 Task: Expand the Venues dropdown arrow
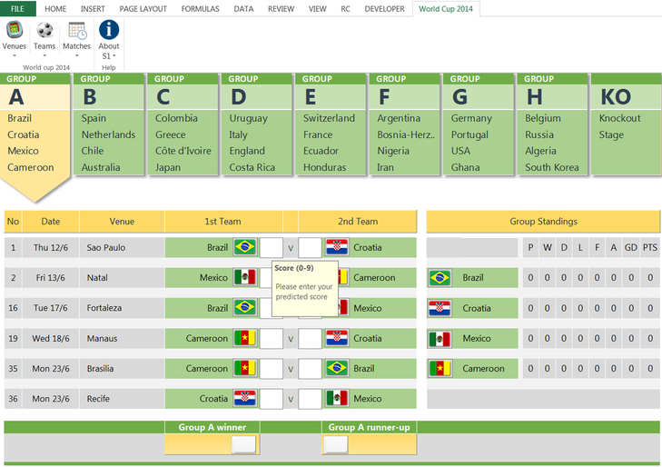click(x=15, y=55)
